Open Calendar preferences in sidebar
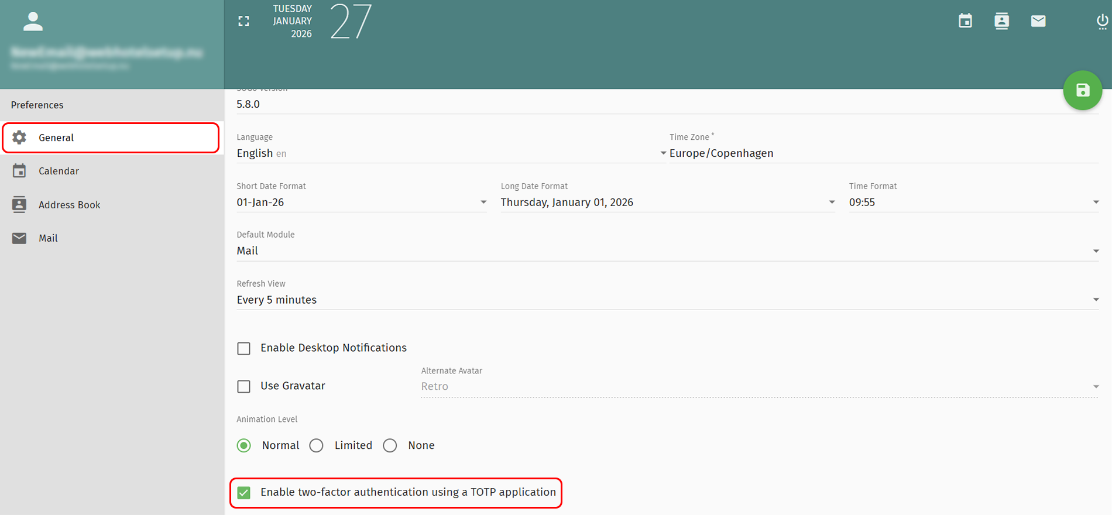Image resolution: width=1112 pixels, height=515 pixels. (59, 171)
